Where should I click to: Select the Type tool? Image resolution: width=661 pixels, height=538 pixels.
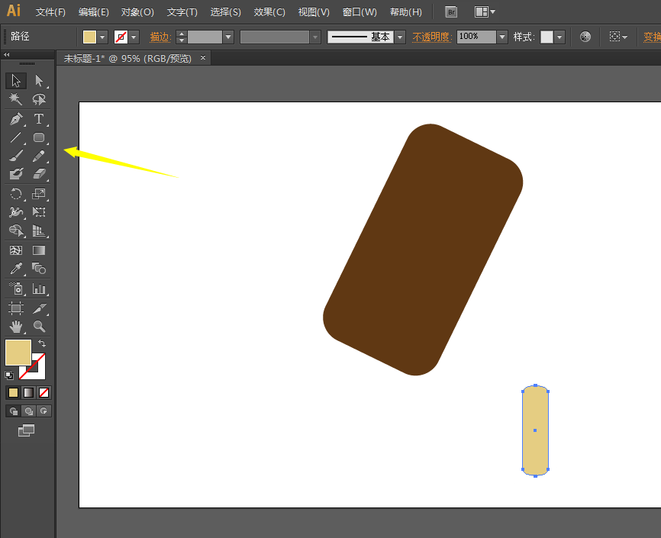click(x=39, y=119)
